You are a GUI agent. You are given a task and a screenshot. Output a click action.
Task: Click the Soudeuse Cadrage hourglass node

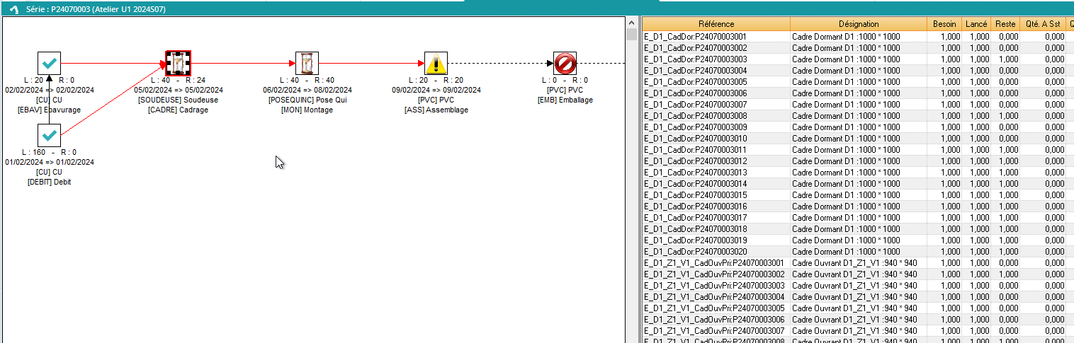pyautogui.click(x=179, y=63)
